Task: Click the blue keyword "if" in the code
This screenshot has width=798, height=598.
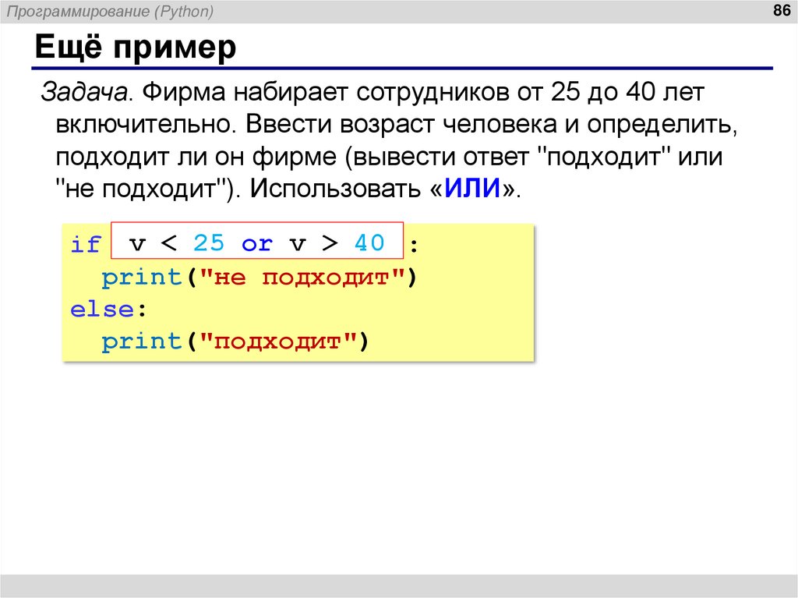Action: (x=86, y=243)
